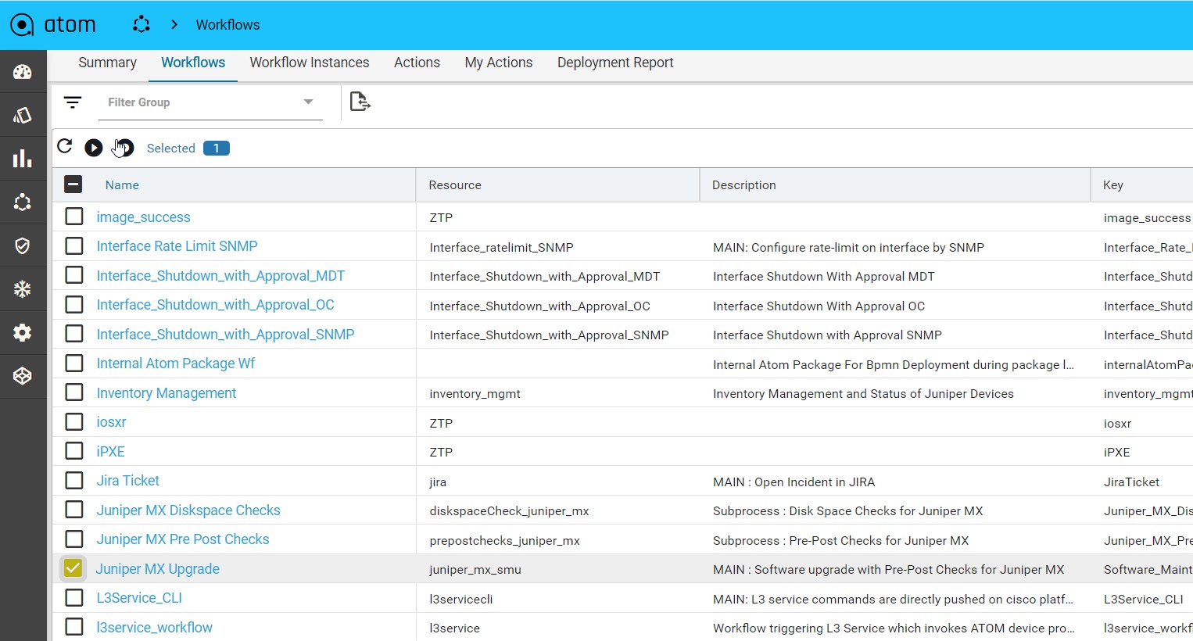Image resolution: width=1193 pixels, height=641 pixels.
Task: Open the Juniper MX Diskspace Checks link
Action: (x=188, y=510)
